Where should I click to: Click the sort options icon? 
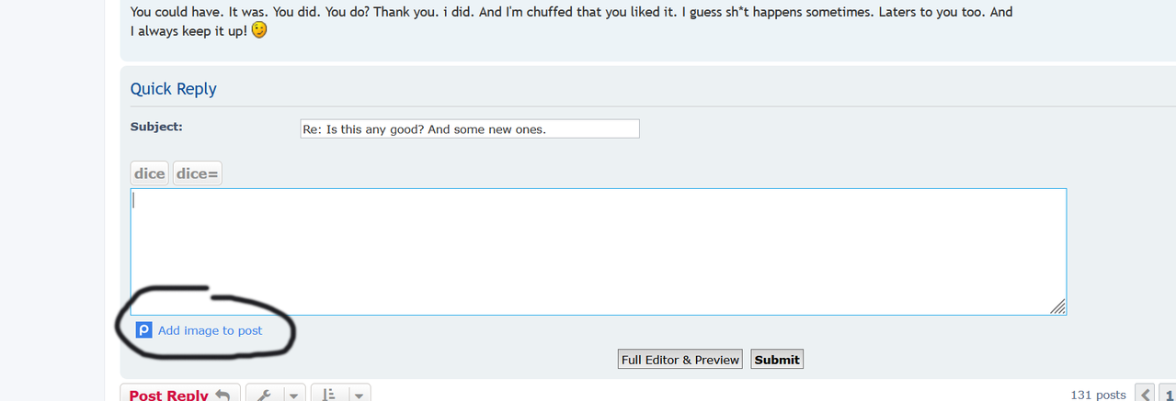tap(327, 395)
